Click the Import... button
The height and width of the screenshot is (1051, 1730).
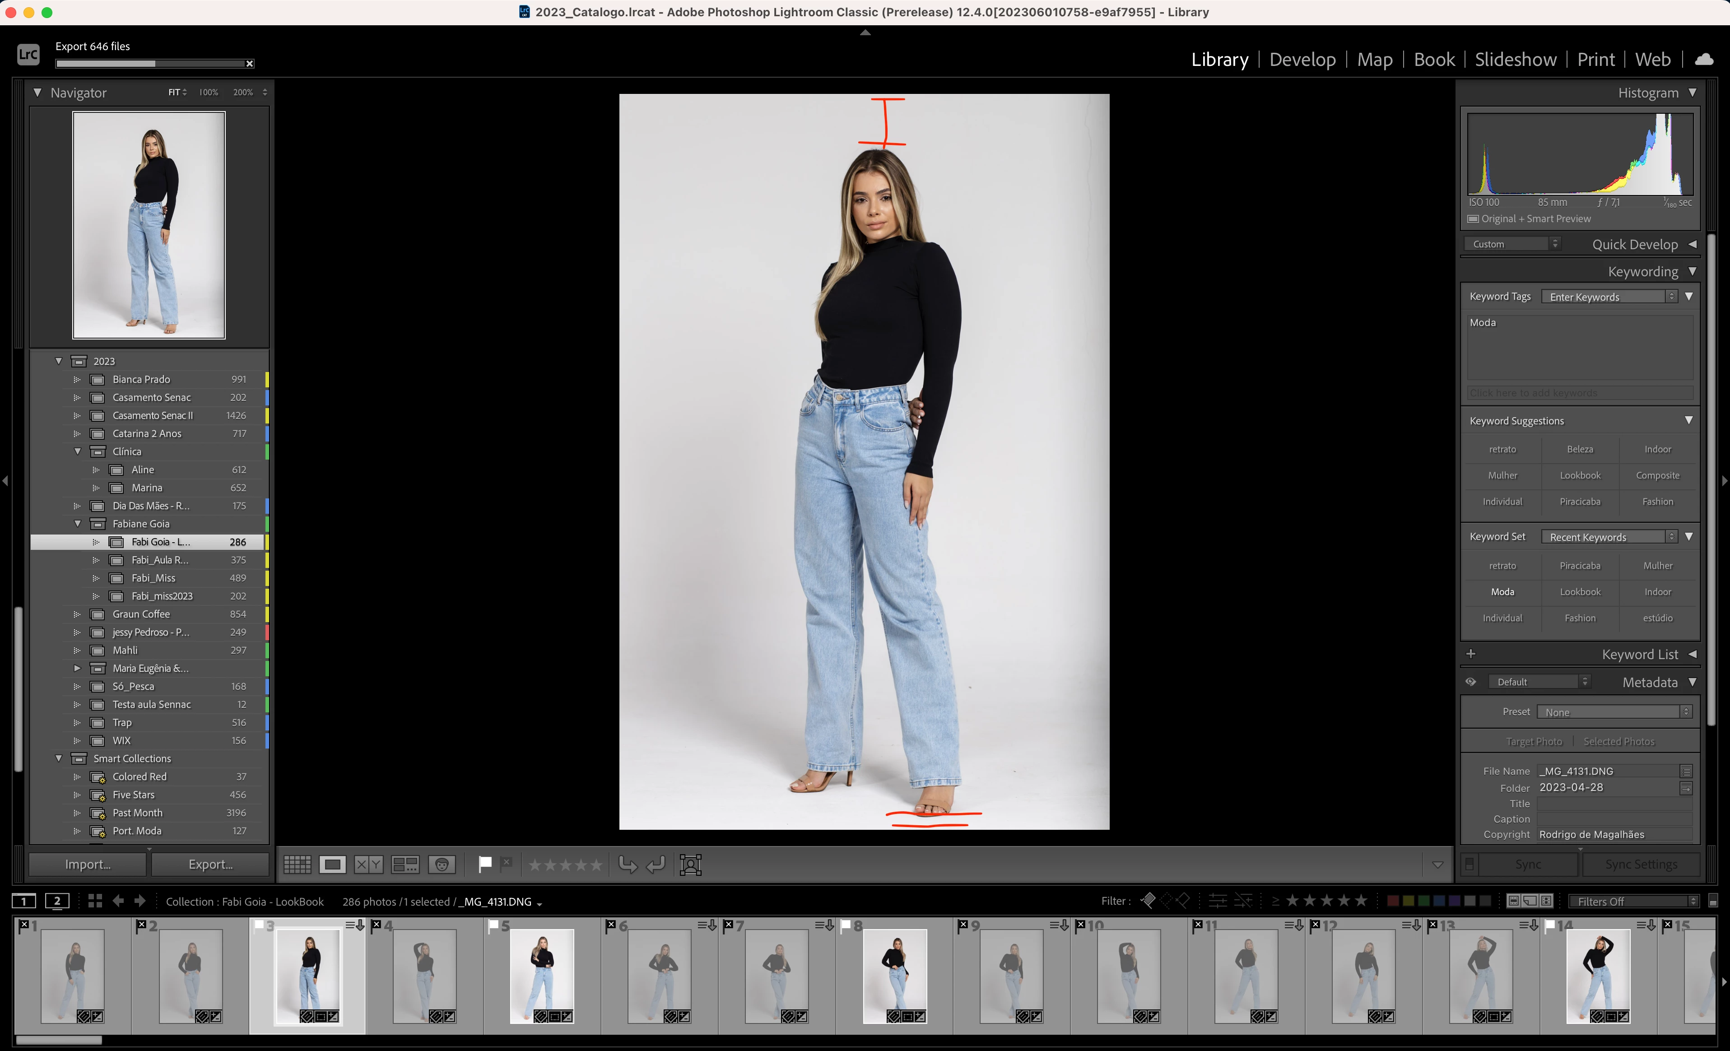(88, 864)
